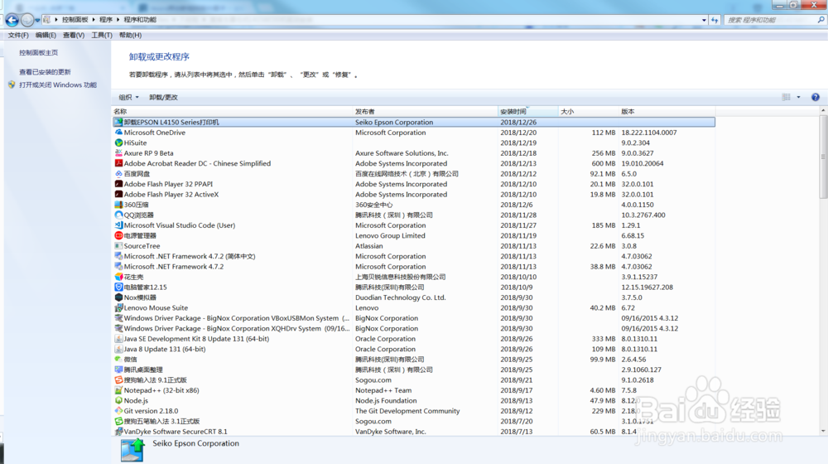The width and height of the screenshot is (828, 464).
Task: Open the 工具(T) menu
Action: tap(101, 36)
